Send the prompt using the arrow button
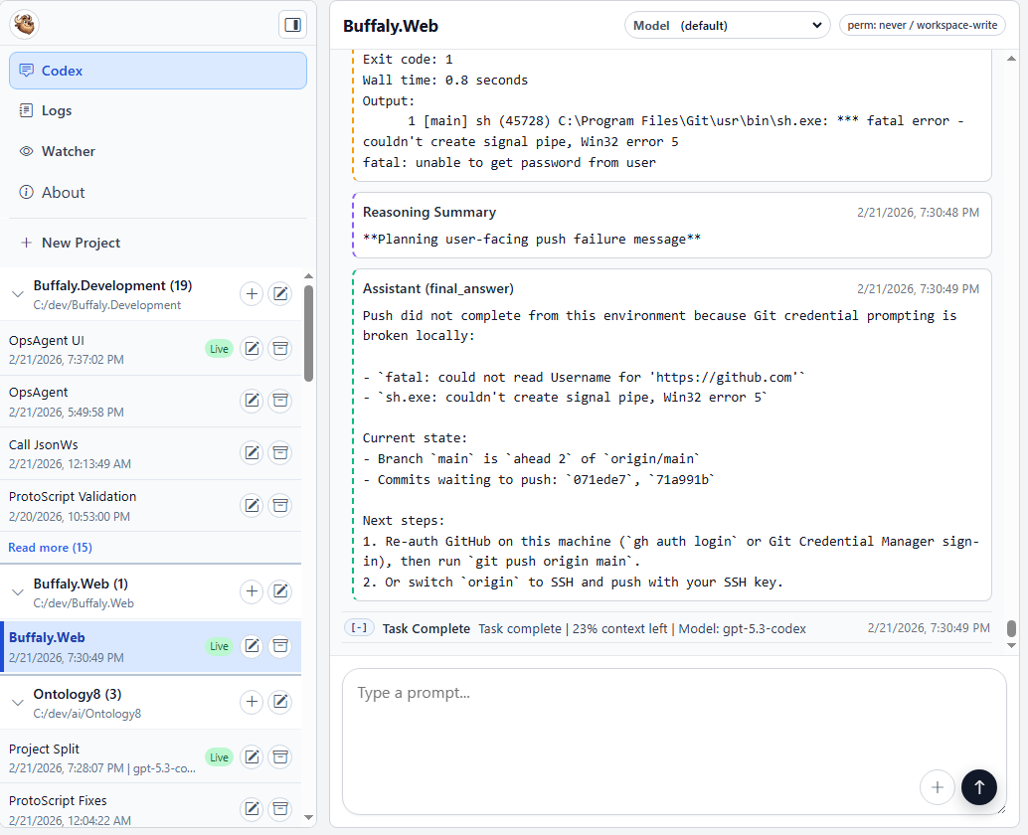 click(x=979, y=787)
